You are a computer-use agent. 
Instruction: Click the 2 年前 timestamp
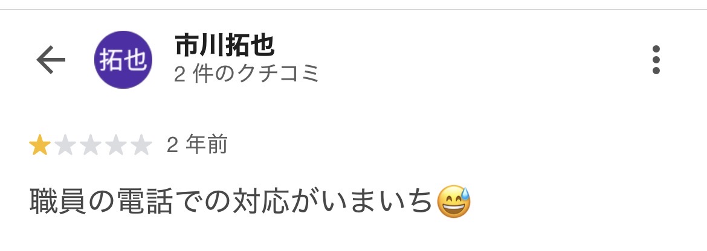coord(197,145)
